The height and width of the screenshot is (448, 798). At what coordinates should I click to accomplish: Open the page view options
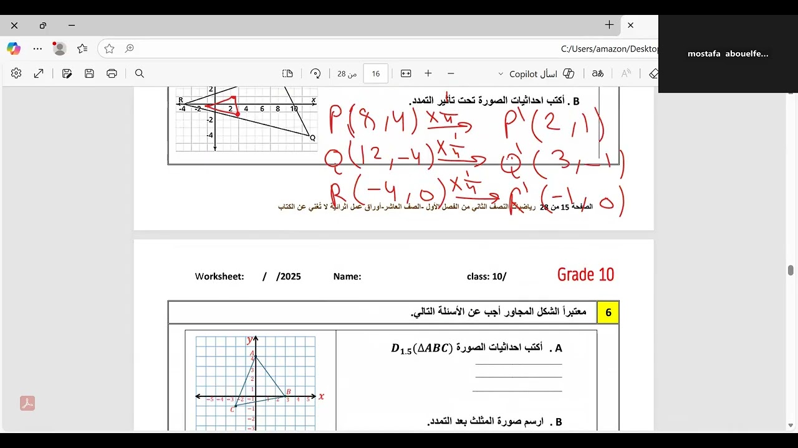(x=287, y=73)
